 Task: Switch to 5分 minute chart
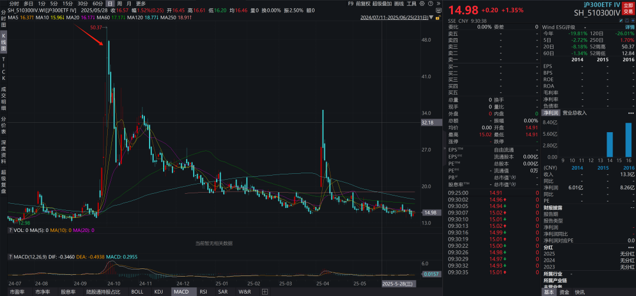tap(54, 4)
